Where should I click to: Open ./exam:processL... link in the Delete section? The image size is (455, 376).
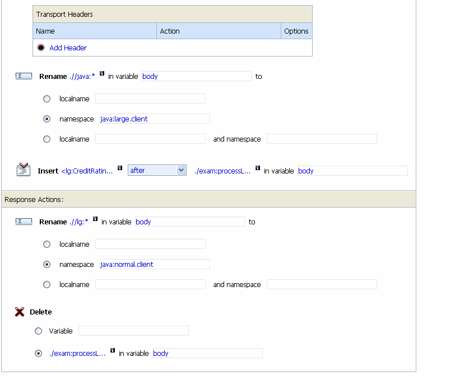(77, 354)
